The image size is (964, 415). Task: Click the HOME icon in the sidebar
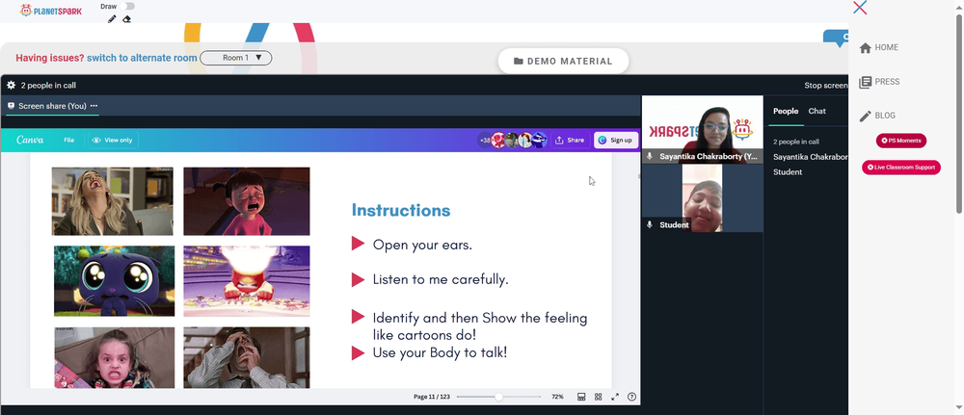click(865, 48)
